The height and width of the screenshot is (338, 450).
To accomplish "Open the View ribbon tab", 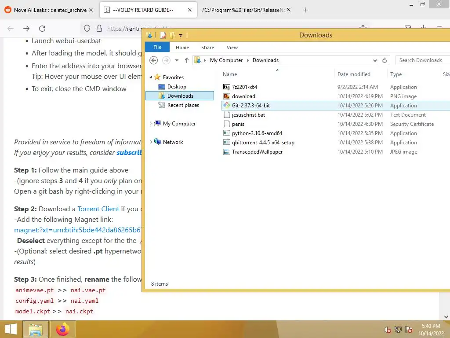I will [x=232, y=48].
